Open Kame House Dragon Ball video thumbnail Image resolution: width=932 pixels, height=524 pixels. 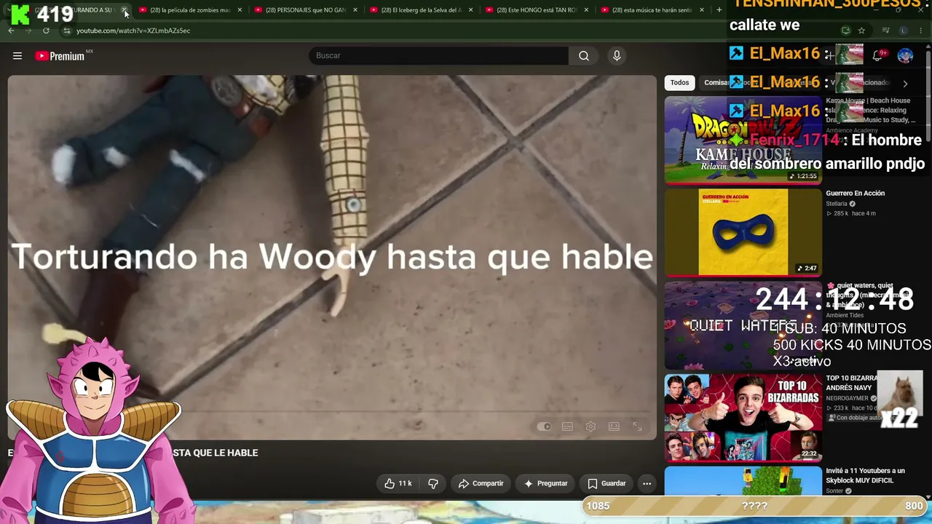point(743,140)
